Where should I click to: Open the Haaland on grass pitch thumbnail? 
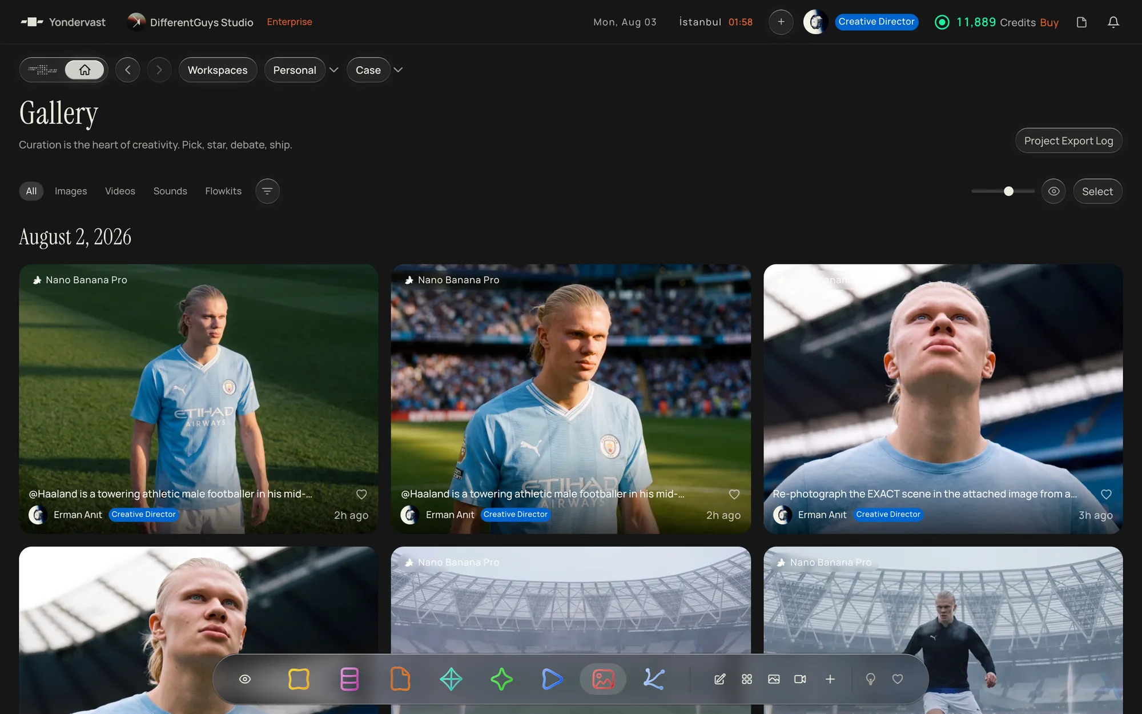click(x=198, y=399)
